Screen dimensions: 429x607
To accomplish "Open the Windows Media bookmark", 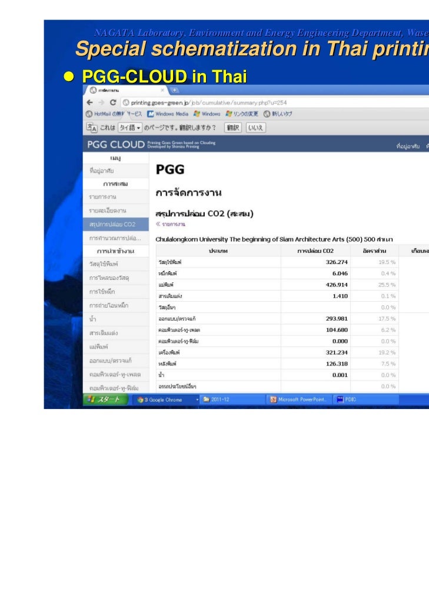I will pos(168,114).
